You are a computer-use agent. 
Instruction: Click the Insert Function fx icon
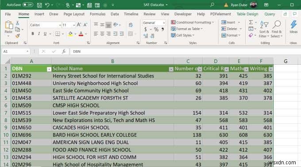pos(64,52)
